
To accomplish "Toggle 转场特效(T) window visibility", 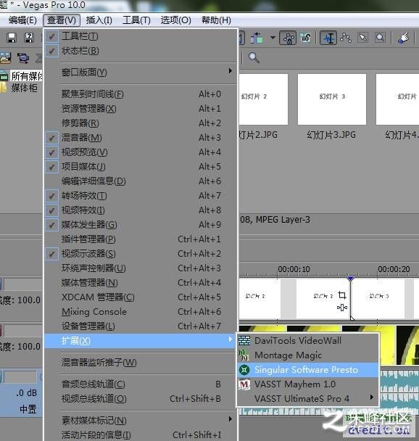I will 141,195.
